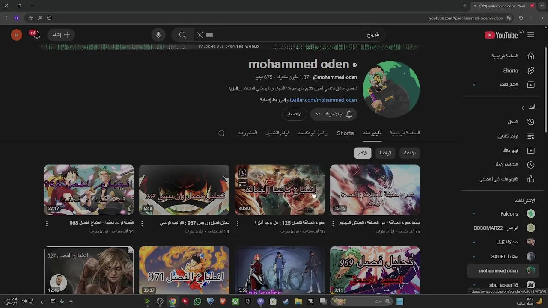Viewport: 548px width, 308px height.
Task: Add hovered video to Watch Later clock icon
Action: coord(243,172)
